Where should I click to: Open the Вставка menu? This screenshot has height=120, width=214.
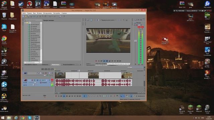39,13
